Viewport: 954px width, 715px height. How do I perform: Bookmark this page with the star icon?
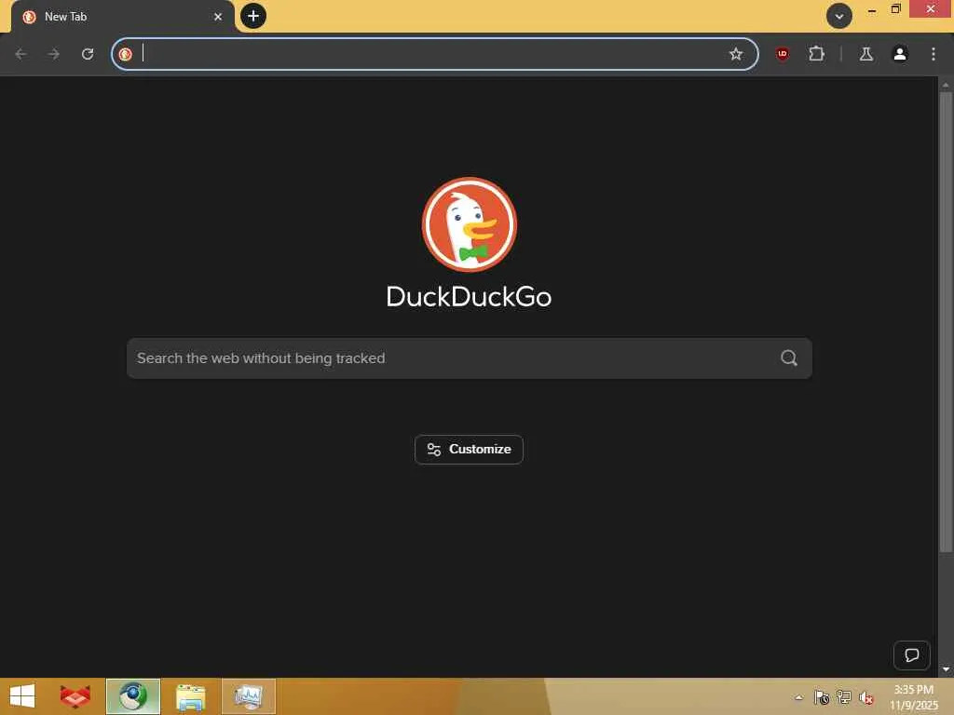pos(736,54)
